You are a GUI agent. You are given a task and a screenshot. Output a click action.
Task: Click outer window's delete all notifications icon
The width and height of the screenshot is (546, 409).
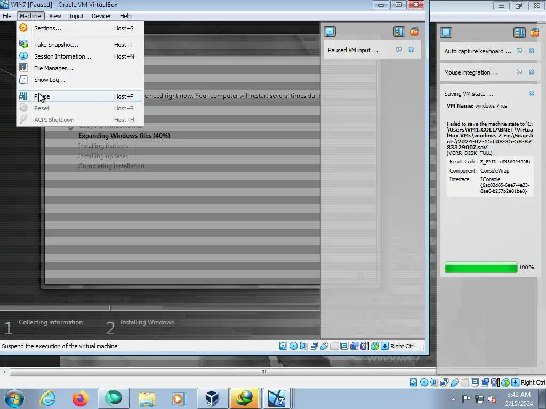[x=534, y=32]
